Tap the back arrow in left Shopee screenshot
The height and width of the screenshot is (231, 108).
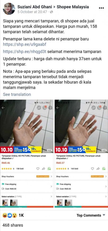(3, 108)
